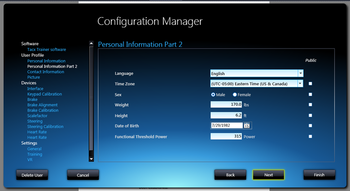Open the Interface device page
The height and width of the screenshot is (191, 350).
(x=35, y=88)
